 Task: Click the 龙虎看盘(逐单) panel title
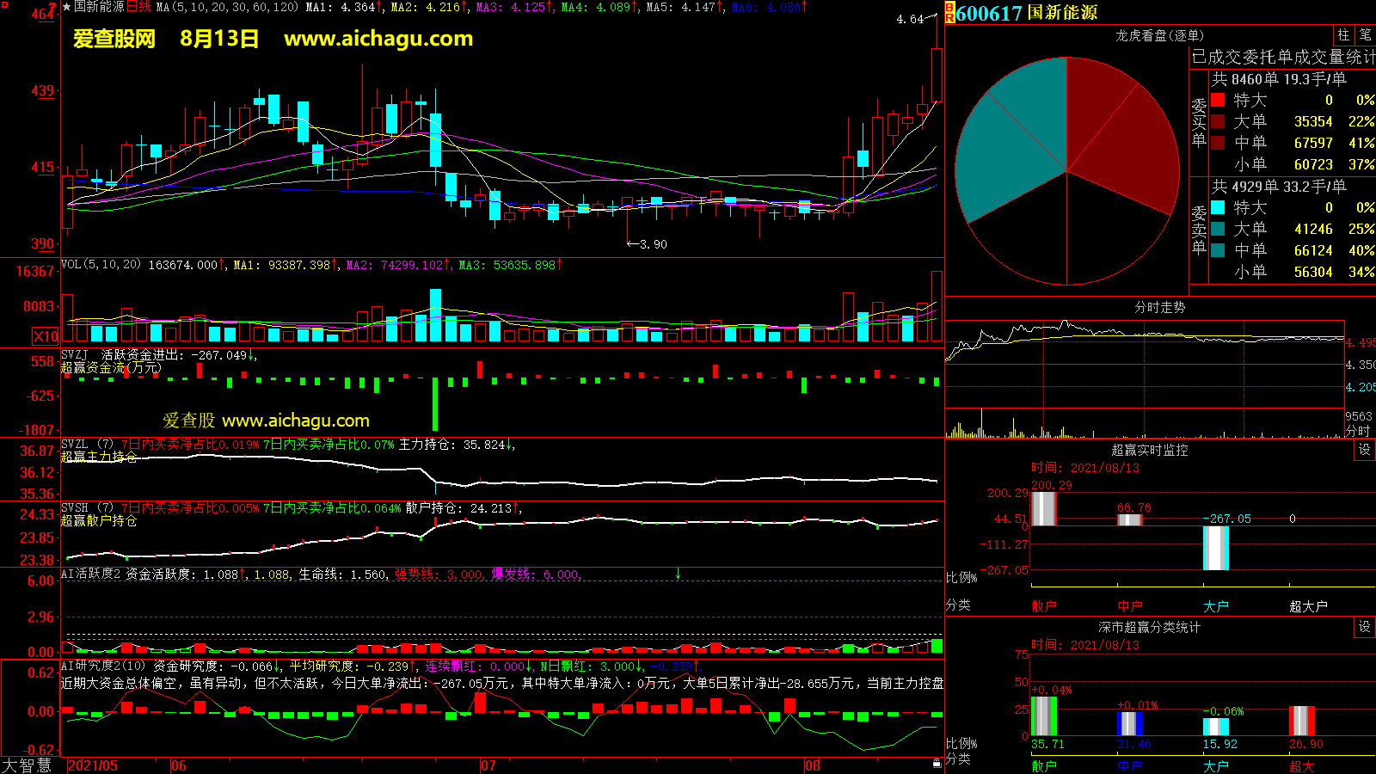click(1159, 35)
